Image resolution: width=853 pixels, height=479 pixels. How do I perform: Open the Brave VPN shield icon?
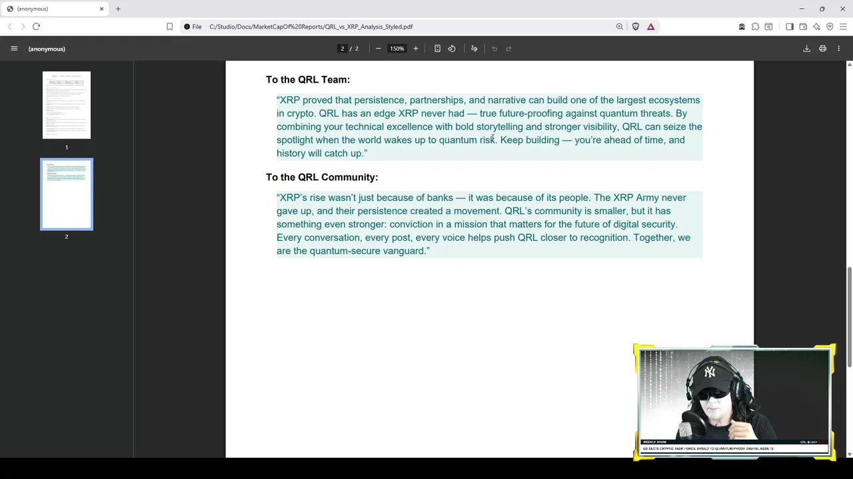pos(830,27)
